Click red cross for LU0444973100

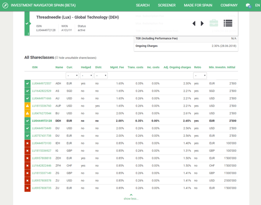(28, 143)
